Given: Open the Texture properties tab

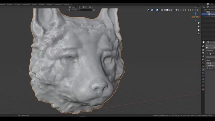Looking at the screenshot, I should click(x=203, y=89).
